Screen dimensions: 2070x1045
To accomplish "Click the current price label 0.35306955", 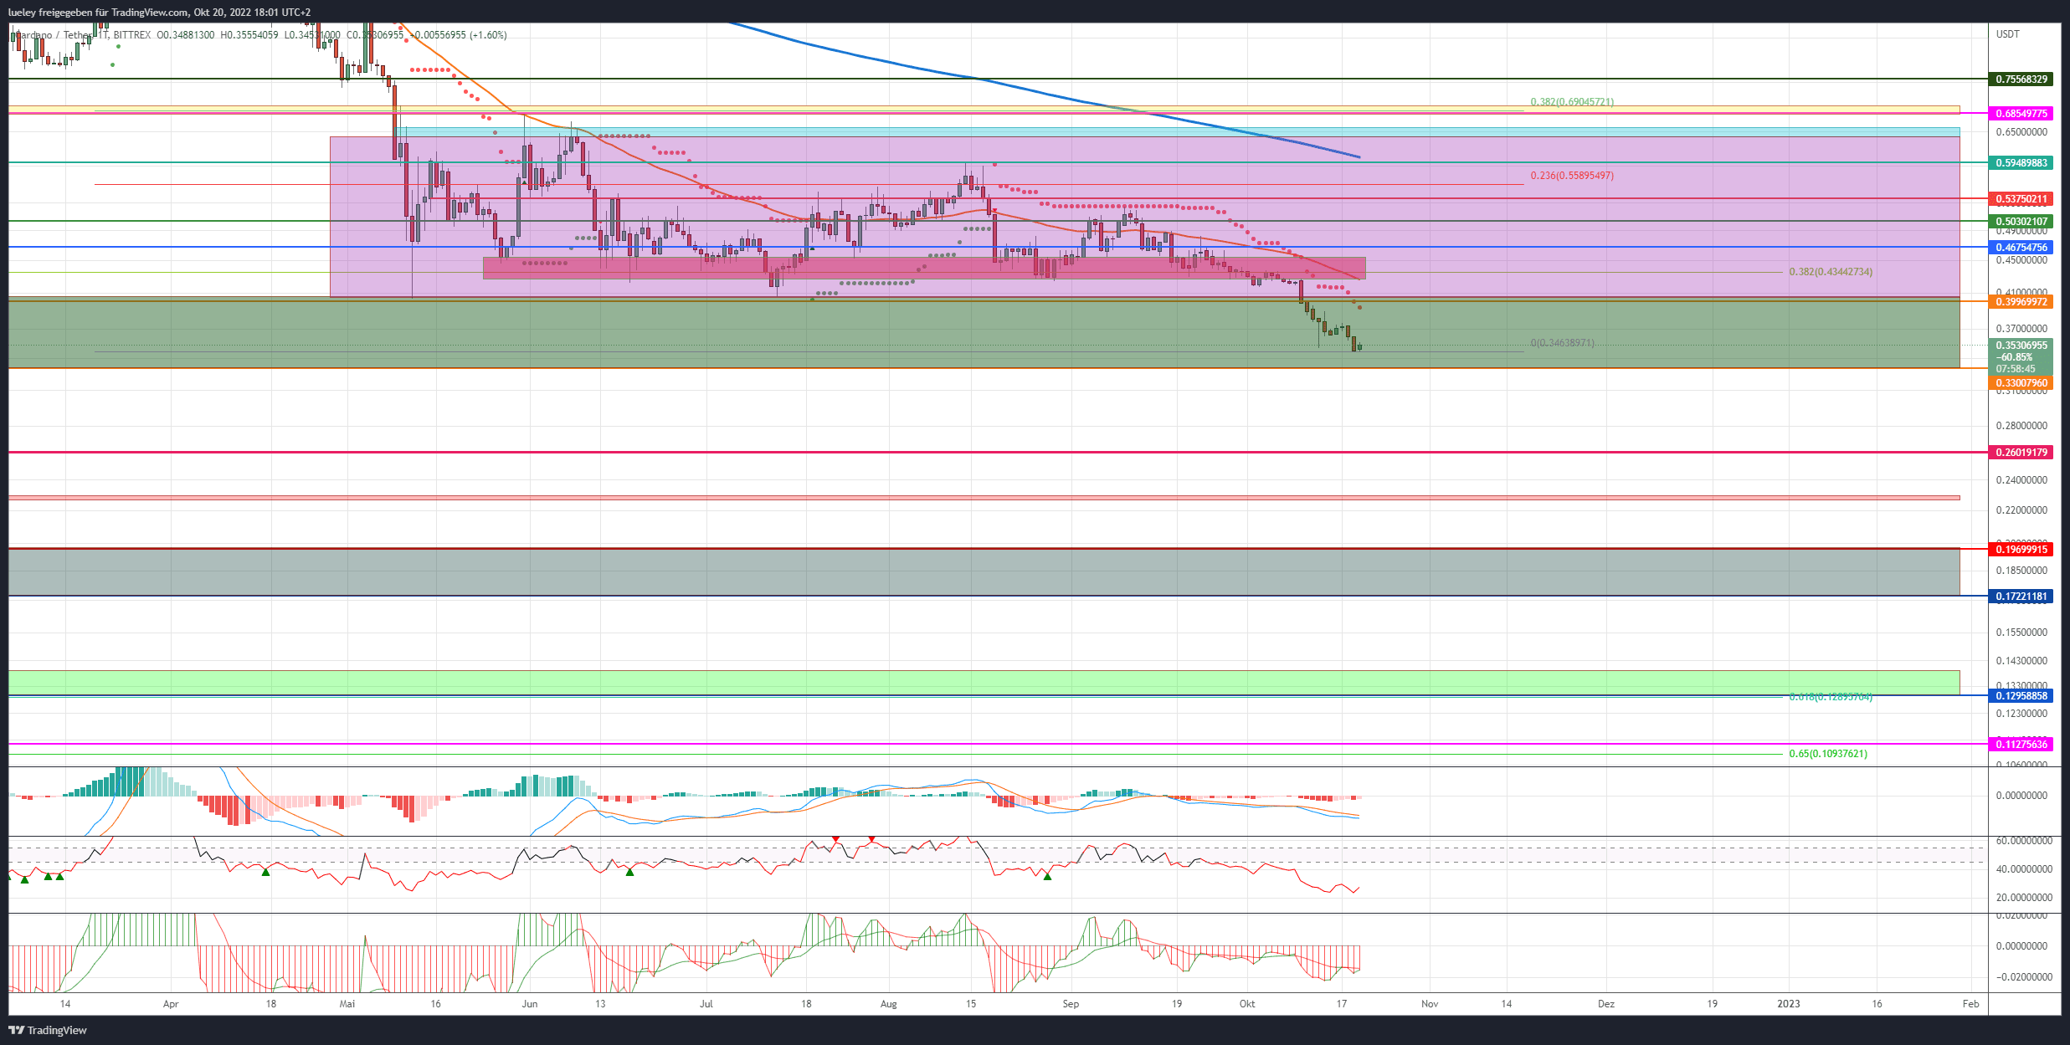I will (x=2021, y=346).
